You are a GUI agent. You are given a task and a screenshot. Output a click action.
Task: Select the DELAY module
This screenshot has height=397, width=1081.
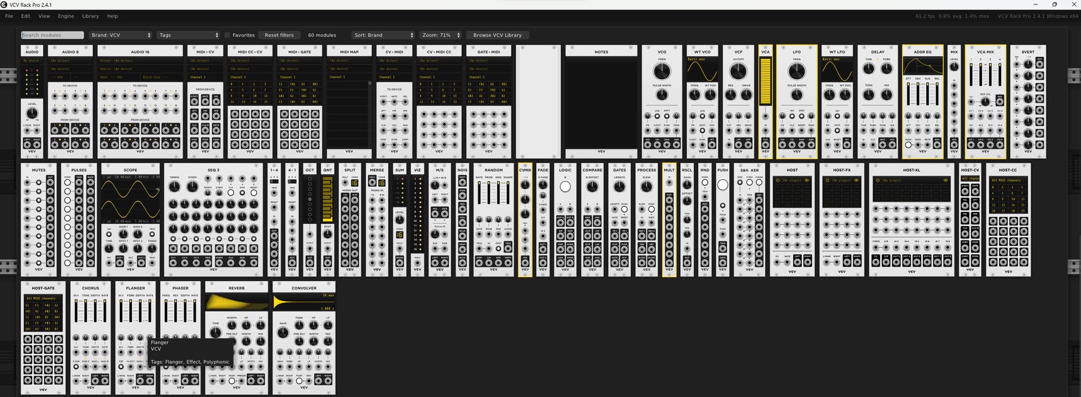pos(878,102)
